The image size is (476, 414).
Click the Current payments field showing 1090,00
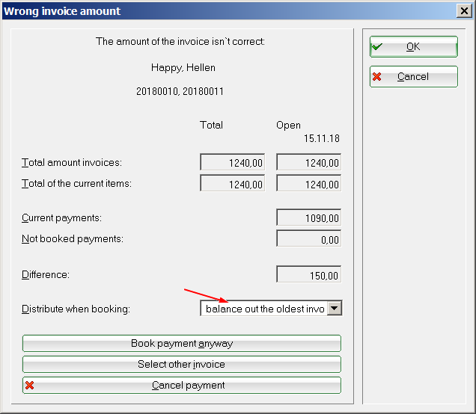pos(308,217)
